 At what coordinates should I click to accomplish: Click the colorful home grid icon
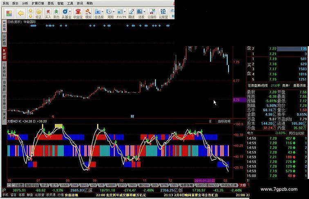coord(9,13)
